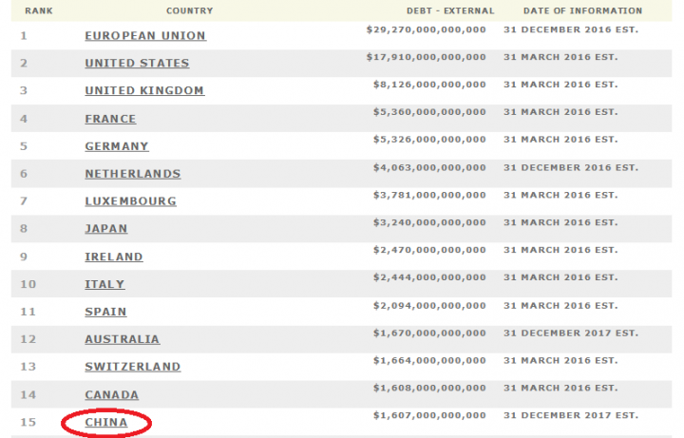Screen dimensions: 684x438
Task: Click the DEBT - EXTERNAL column header
Action: (x=450, y=10)
